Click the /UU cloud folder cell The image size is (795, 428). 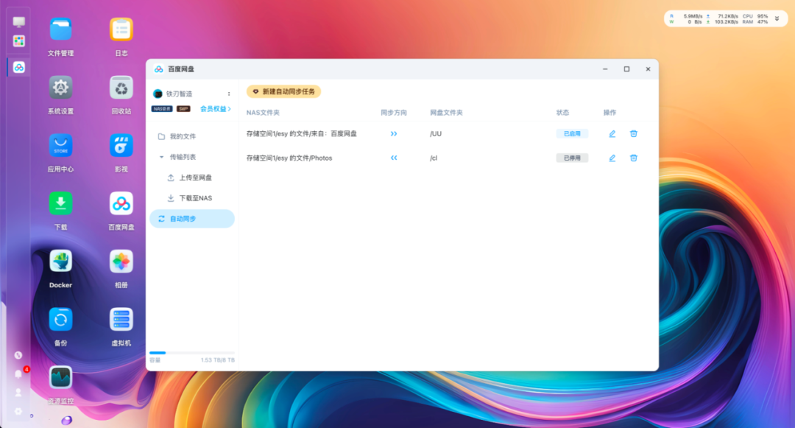436,134
